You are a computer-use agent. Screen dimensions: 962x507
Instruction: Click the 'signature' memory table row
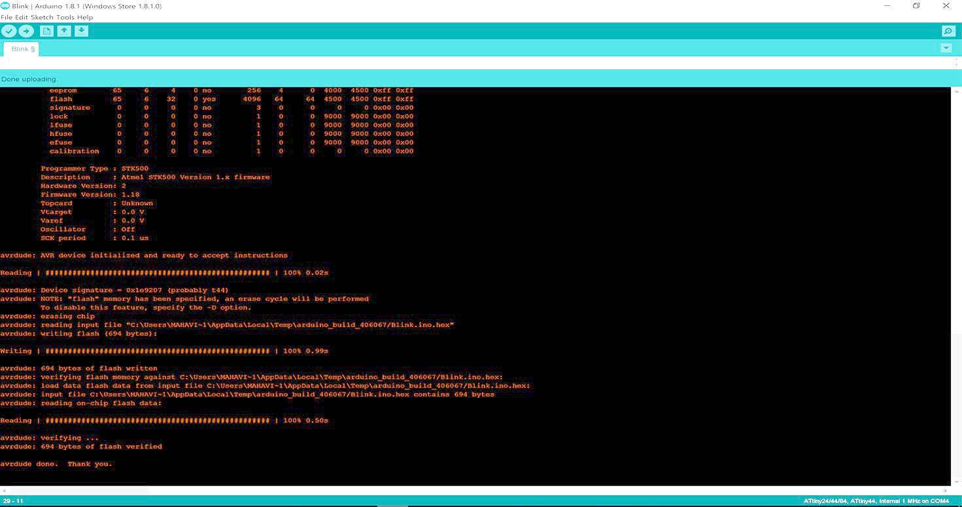click(232, 107)
